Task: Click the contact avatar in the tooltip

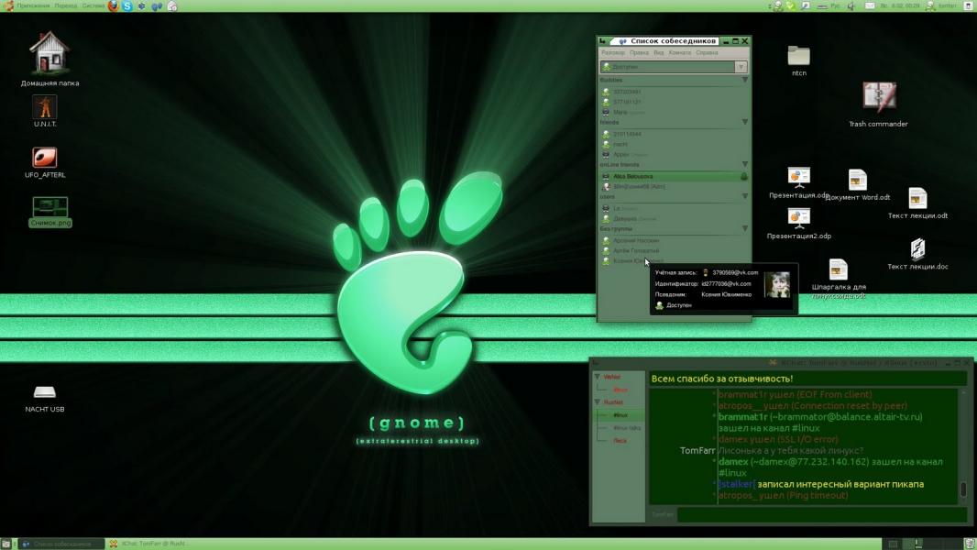Action: click(777, 285)
